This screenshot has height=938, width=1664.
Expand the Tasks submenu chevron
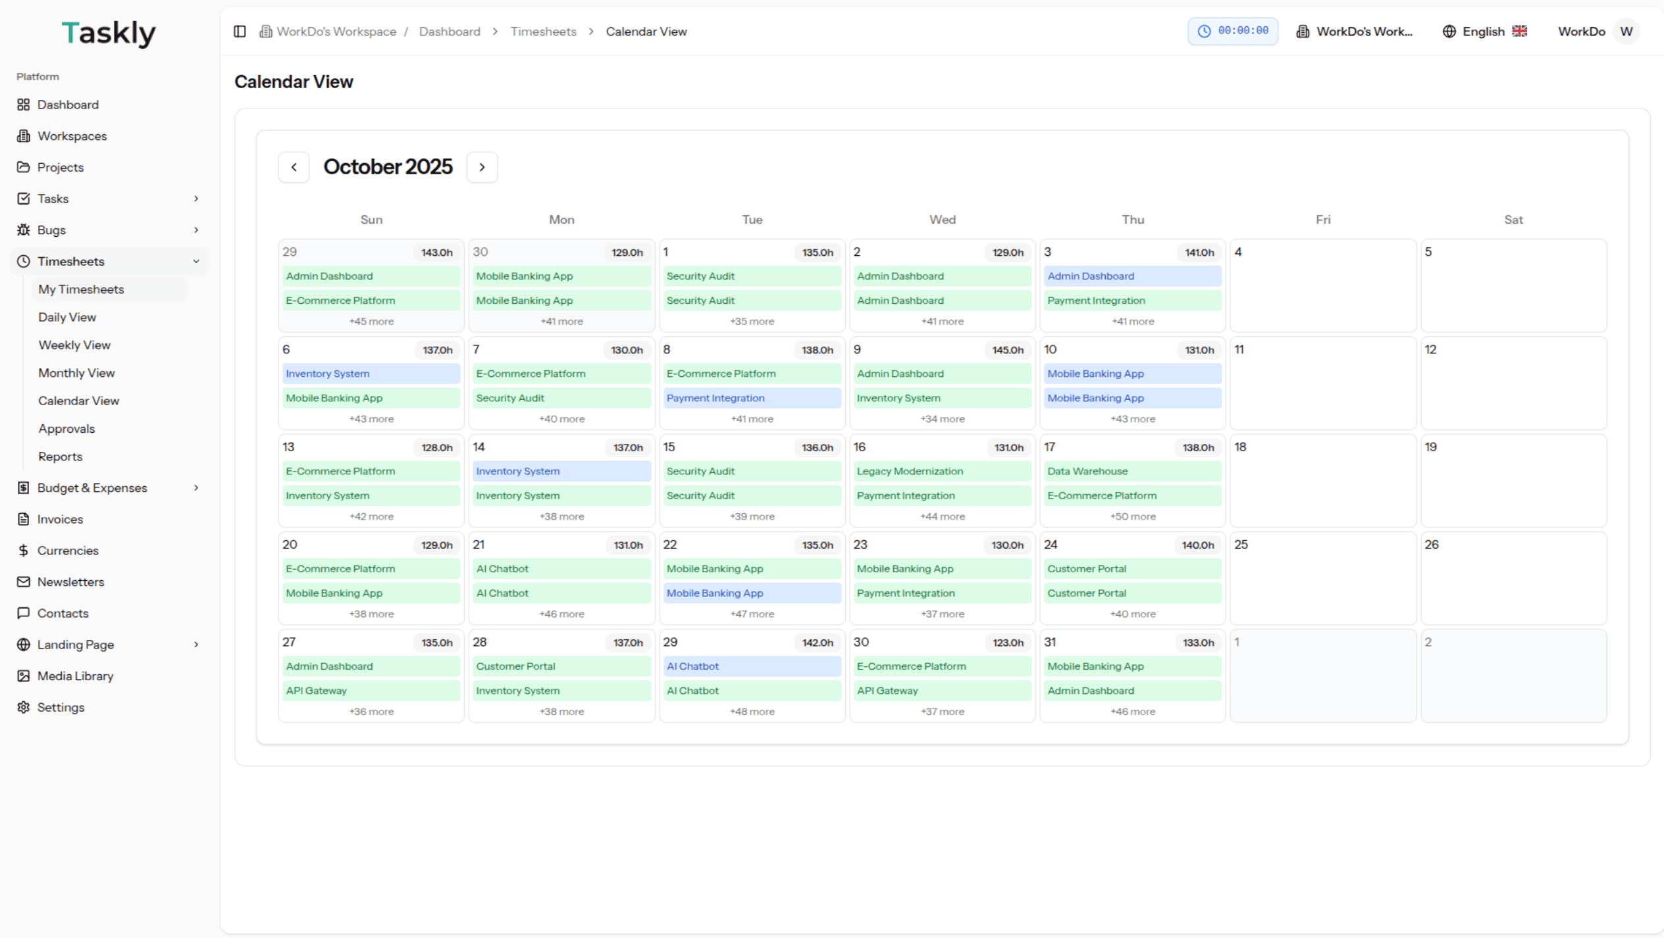click(x=195, y=199)
